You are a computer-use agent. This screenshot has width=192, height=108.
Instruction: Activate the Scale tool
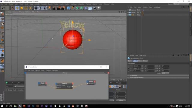(x=22, y=8)
